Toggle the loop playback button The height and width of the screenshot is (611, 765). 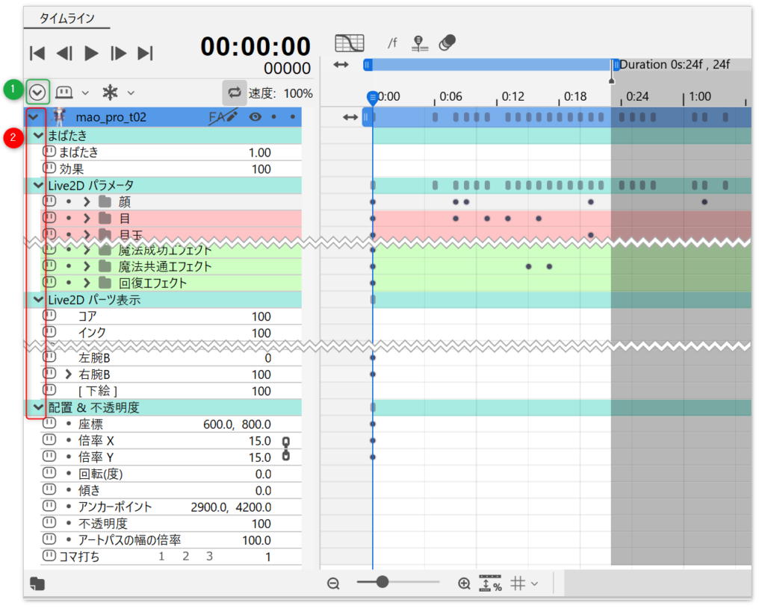pyautogui.click(x=235, y=93)
